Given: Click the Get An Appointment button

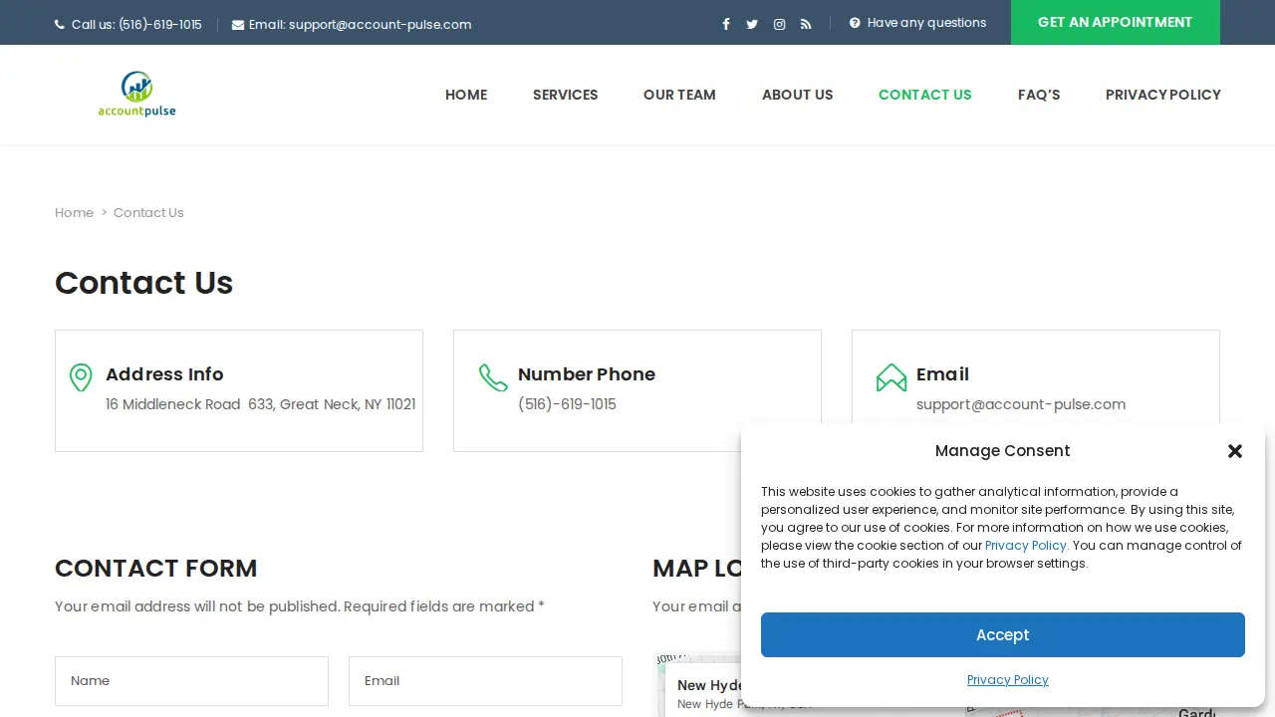Looking at the screenshot, I should coord(1116,22).
